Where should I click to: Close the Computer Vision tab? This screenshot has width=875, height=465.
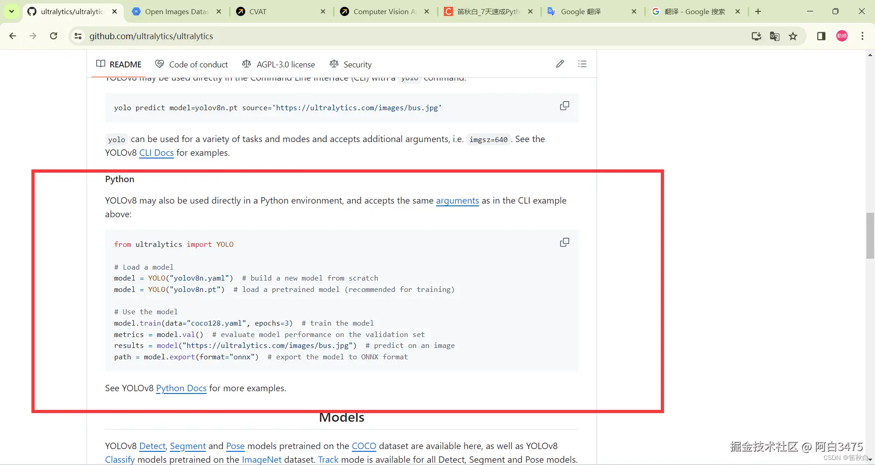tap(427, 12)
